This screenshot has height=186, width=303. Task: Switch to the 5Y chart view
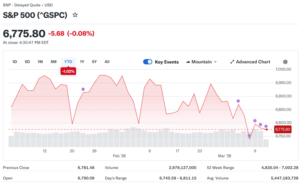click(x=94, y=62)
